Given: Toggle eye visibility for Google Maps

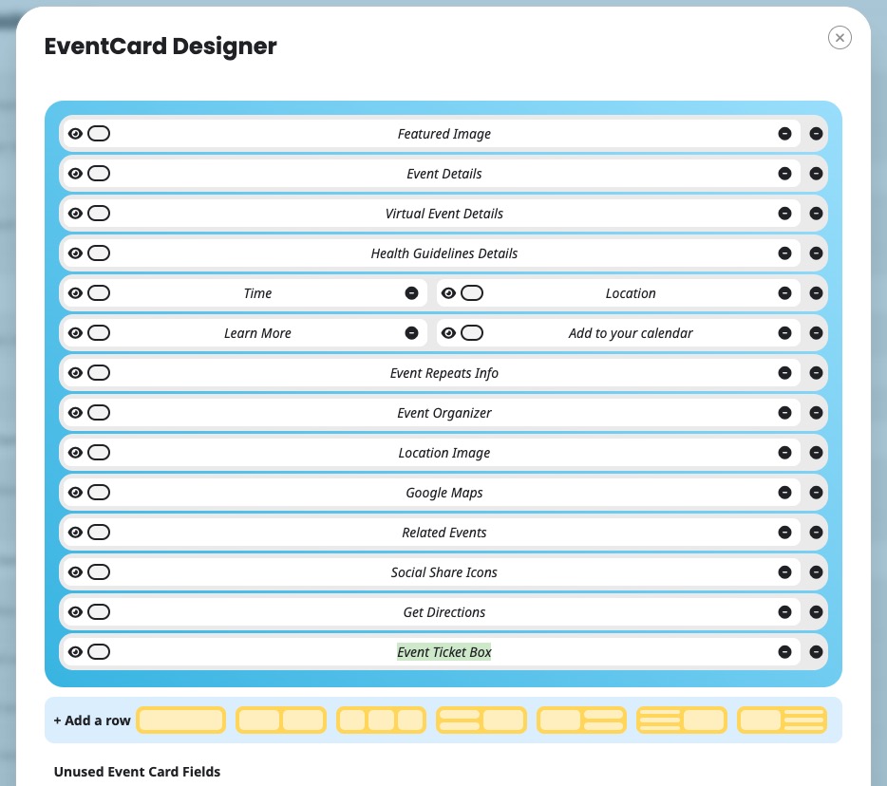Looking at the screenshot, I should (x=75, y=493).
